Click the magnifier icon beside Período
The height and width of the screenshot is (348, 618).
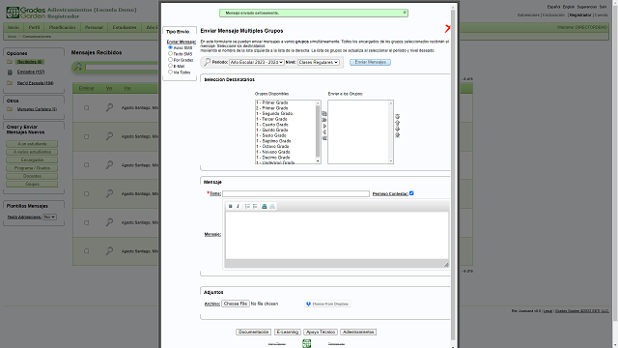pyautogui.click(x=208, y=62)
